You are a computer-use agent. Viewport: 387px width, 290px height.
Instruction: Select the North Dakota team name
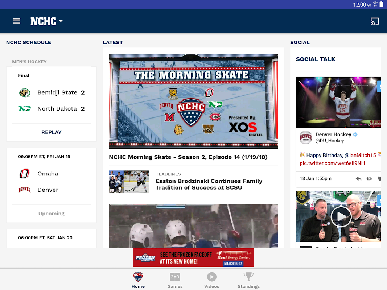coord(57,109)
